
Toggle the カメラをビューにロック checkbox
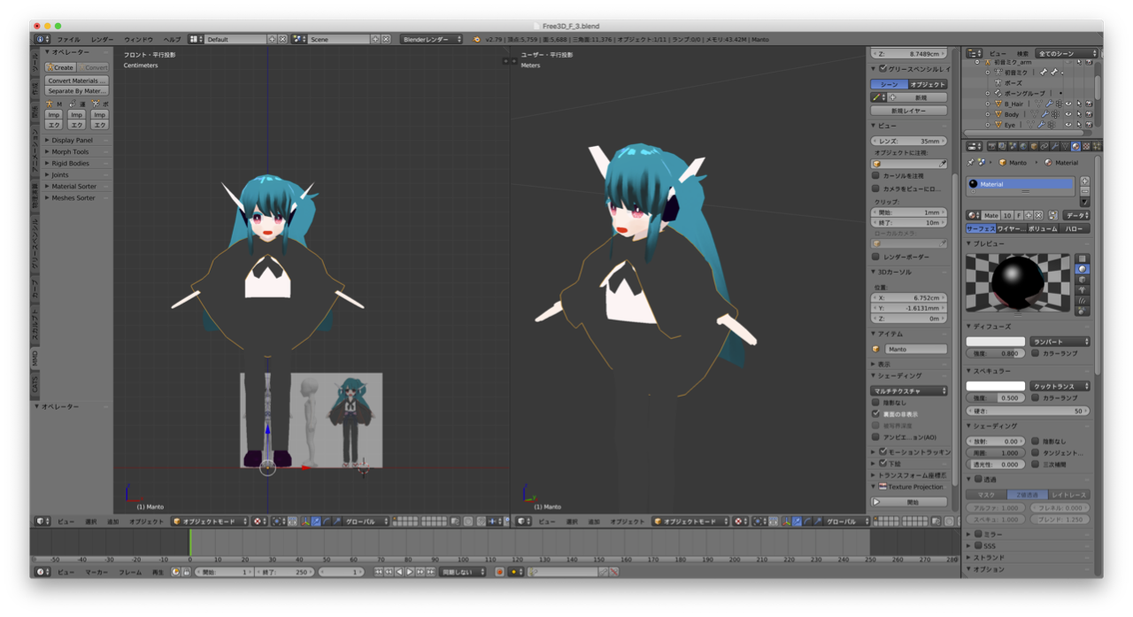tap(876, 189)
